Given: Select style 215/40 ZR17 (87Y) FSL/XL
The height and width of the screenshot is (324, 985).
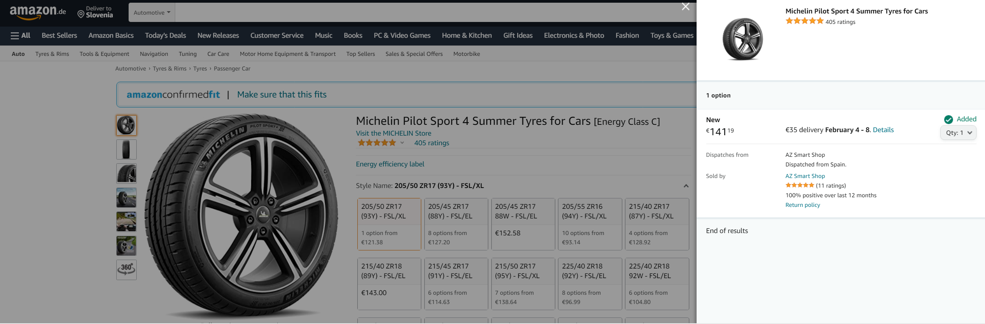Looking at the screenshot, I should coord(657,224).
